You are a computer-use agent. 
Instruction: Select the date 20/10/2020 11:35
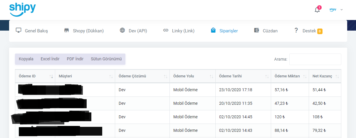(x=236, y=103)
